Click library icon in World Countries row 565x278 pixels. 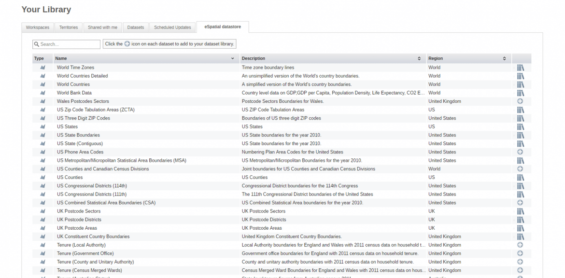coord(520,84)
